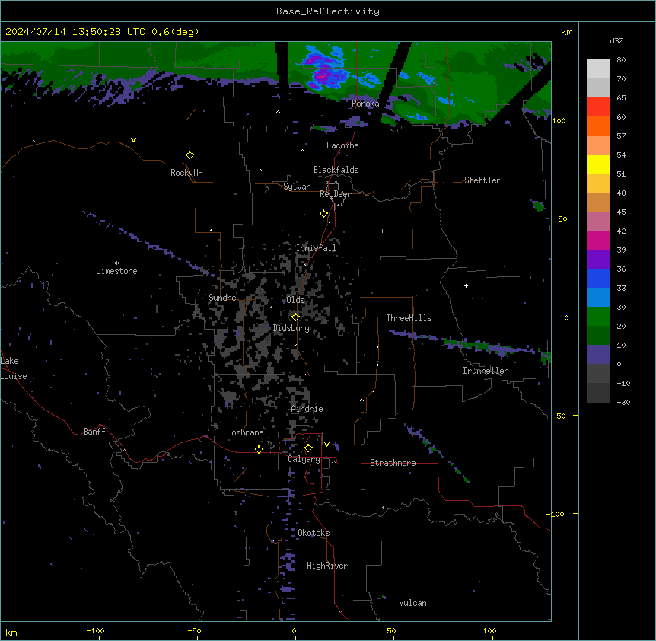Pick the bright yellow swatch in dBZ legend

[x=598, y=164]
